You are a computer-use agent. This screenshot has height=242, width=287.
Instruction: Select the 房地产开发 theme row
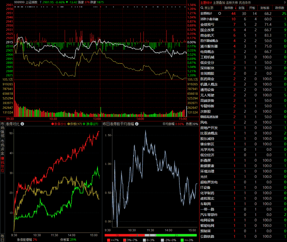pos(243,128)
